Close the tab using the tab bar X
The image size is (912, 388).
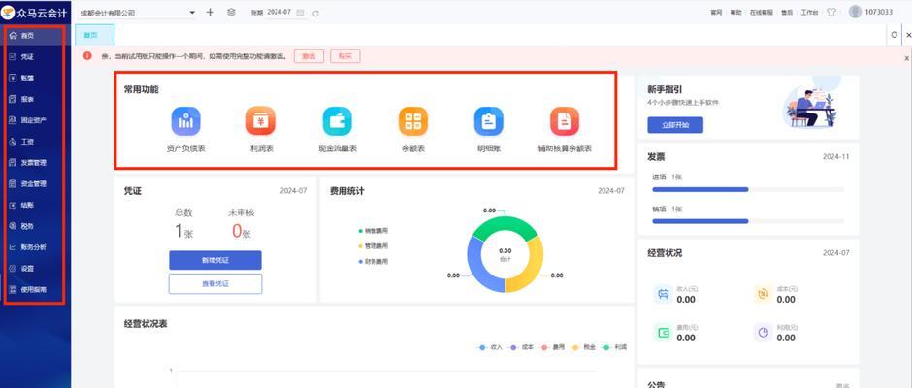(908, 35)
